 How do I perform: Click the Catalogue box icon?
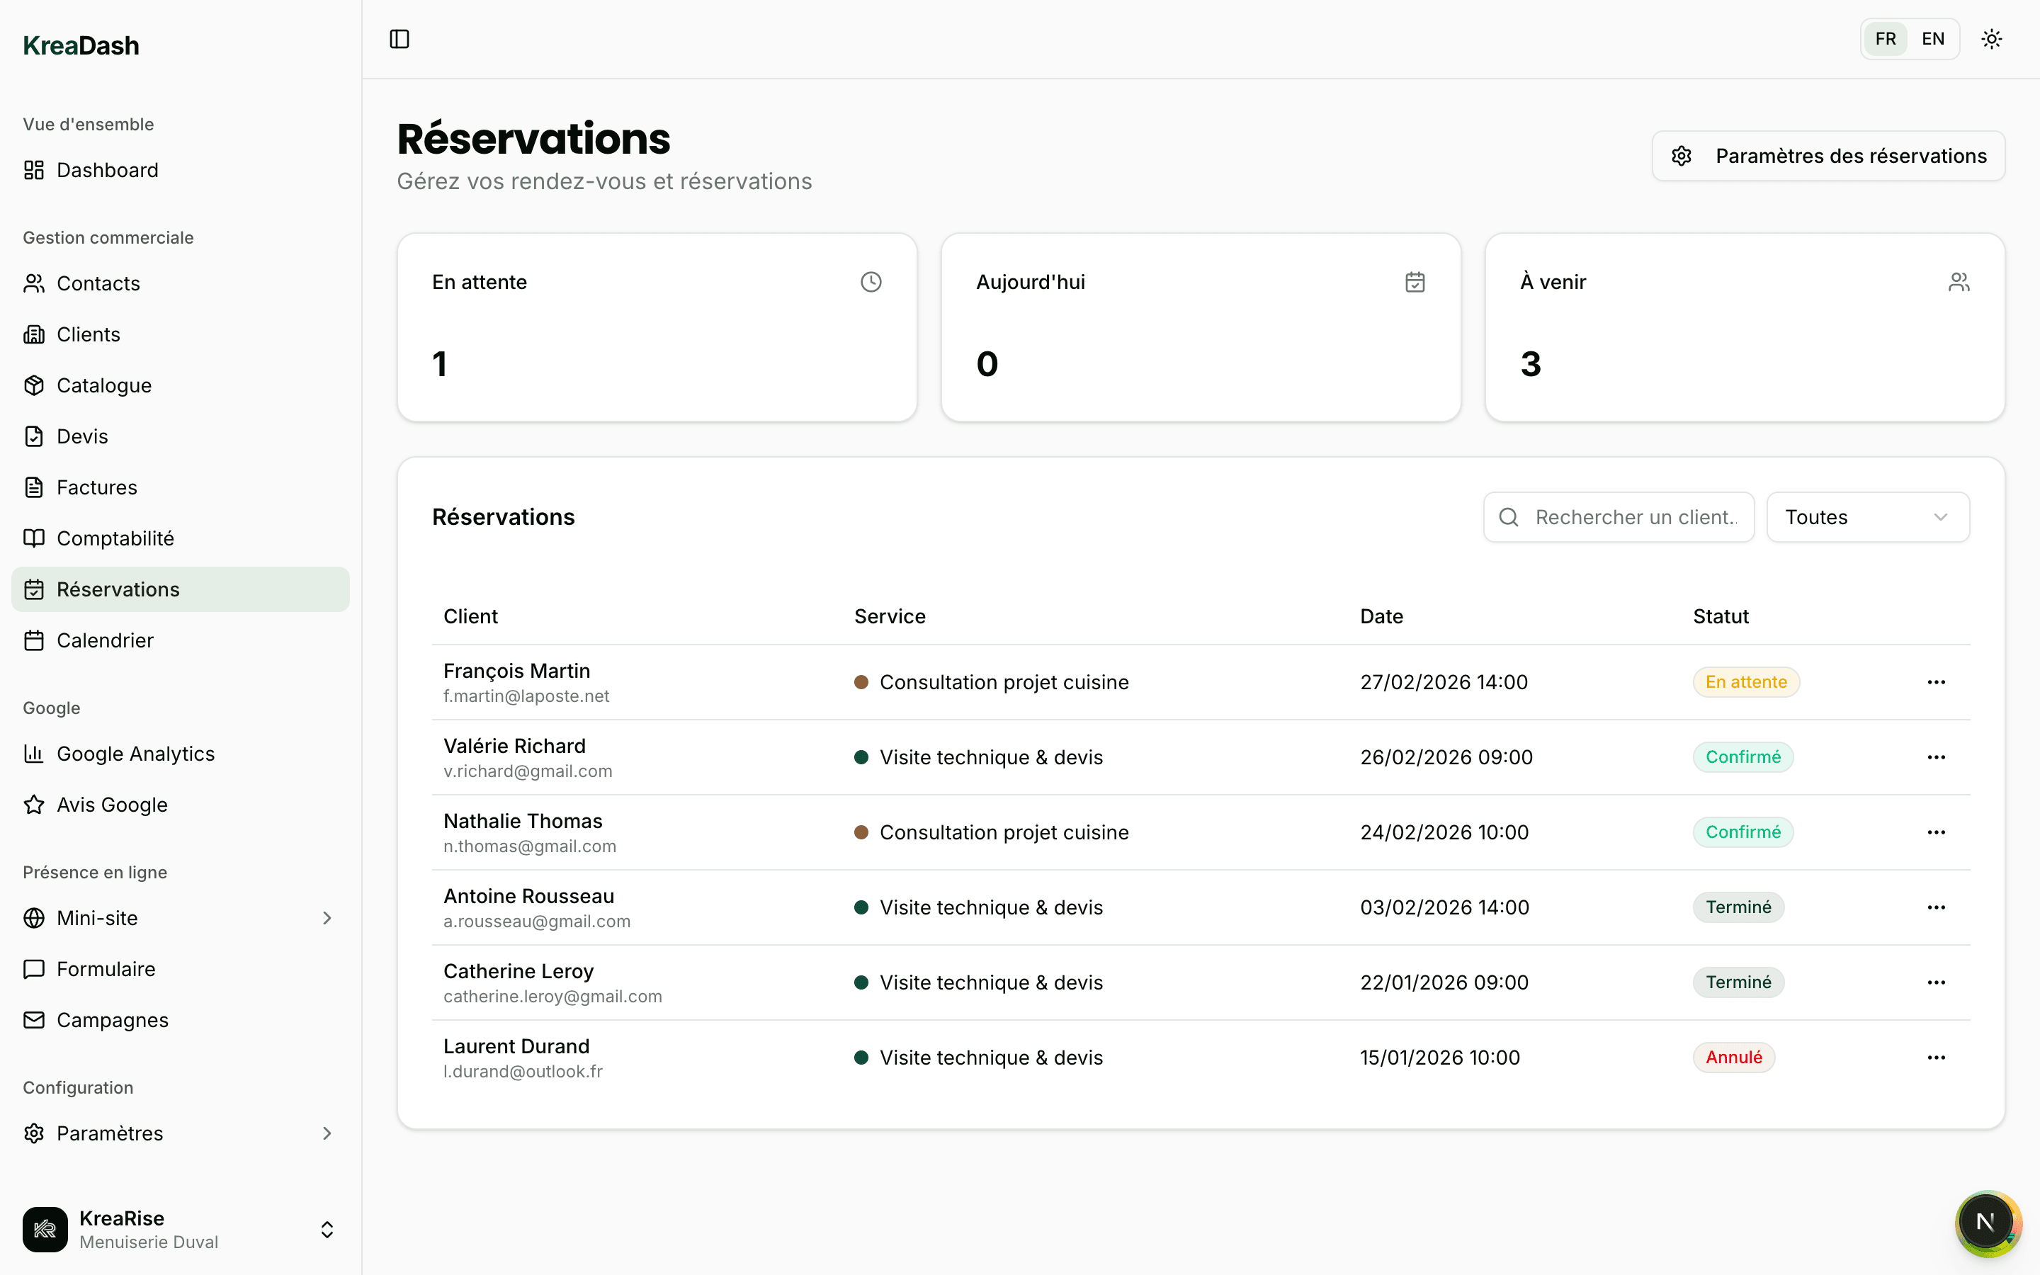(x=34, y=385)
